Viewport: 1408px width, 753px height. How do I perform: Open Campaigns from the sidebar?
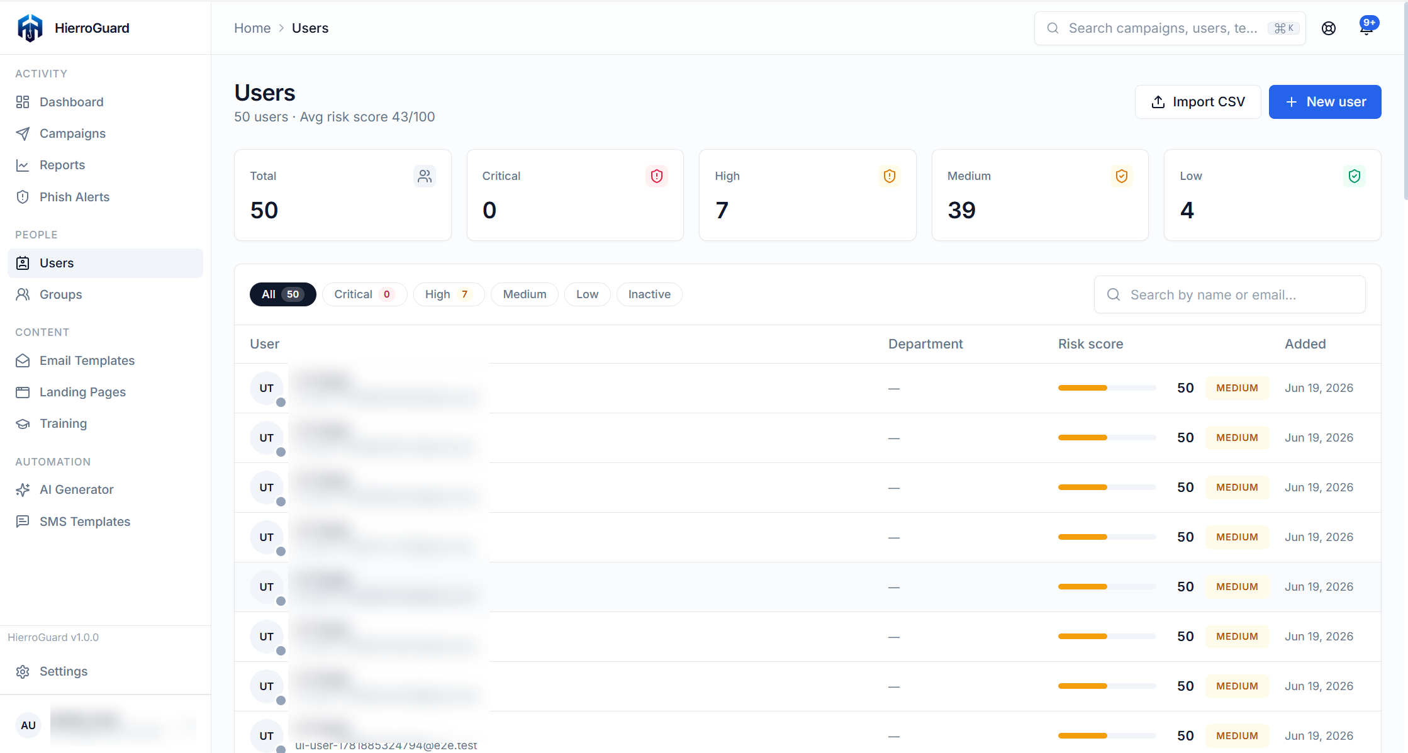tap(105, 133)
